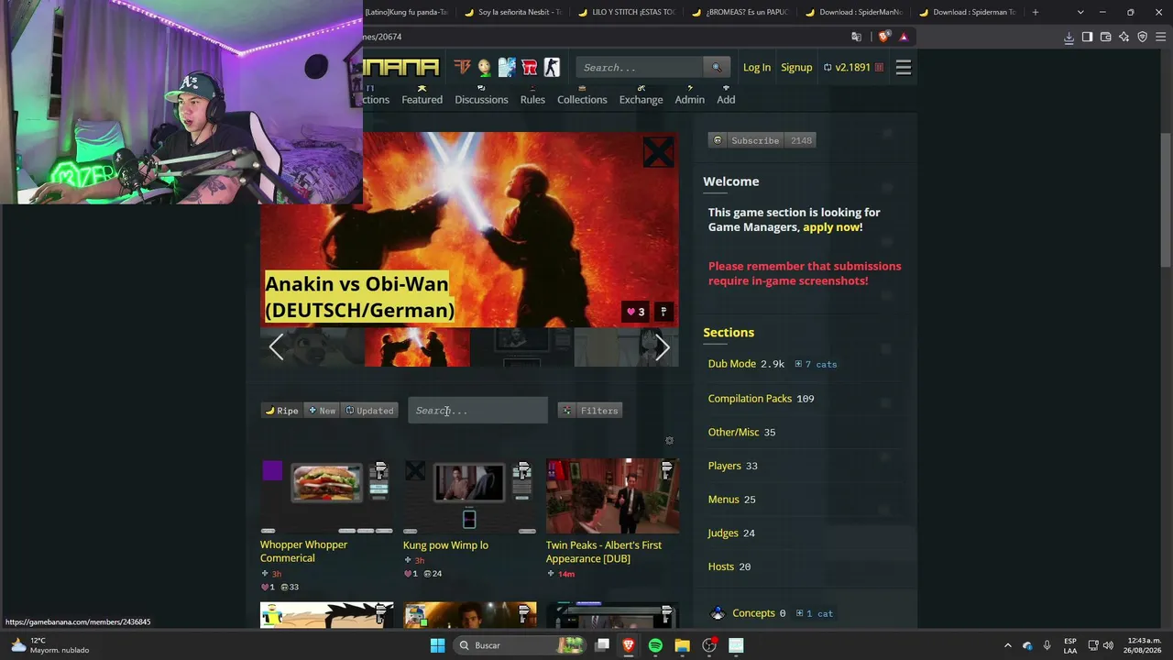Image resolution: width=1173 pixels, height=660 pixels.
Task: Open browser downloads icon
Action: click(1069, 37)
